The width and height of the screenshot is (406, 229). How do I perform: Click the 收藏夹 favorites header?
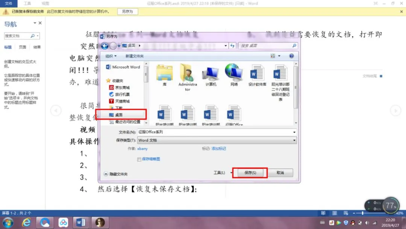point(115,81)
